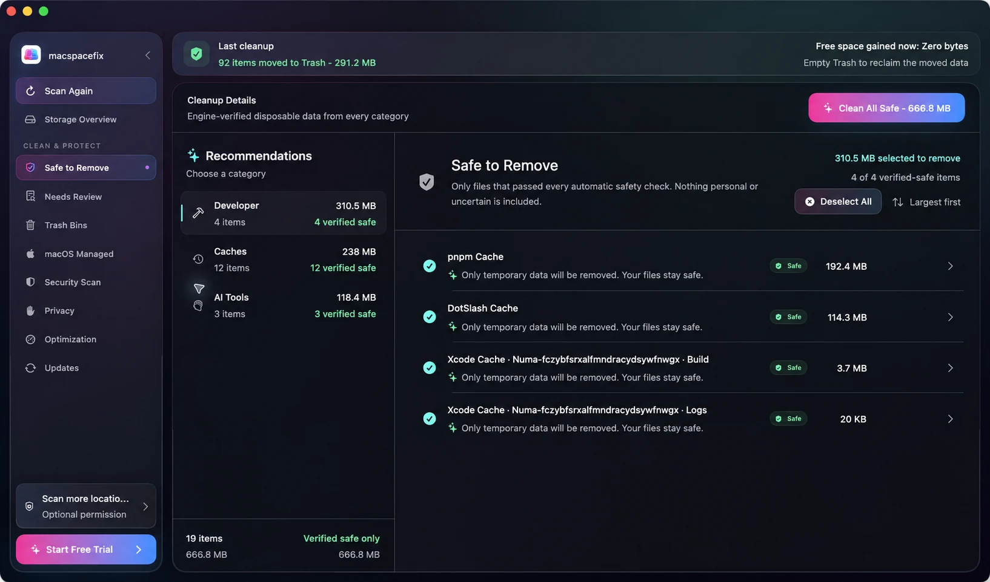Open the Needs Review section

pyautogui.click(x=86, y=197)
